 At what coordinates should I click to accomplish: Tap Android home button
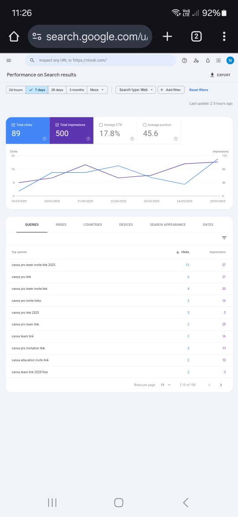coord(119,502)
